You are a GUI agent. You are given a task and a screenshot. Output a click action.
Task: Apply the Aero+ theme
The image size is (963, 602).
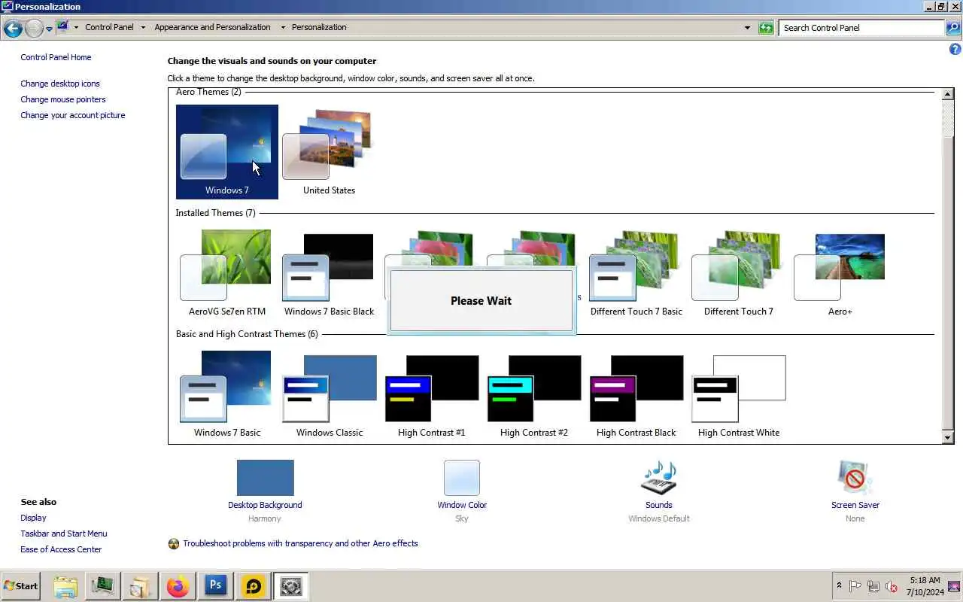coord(840,273)
